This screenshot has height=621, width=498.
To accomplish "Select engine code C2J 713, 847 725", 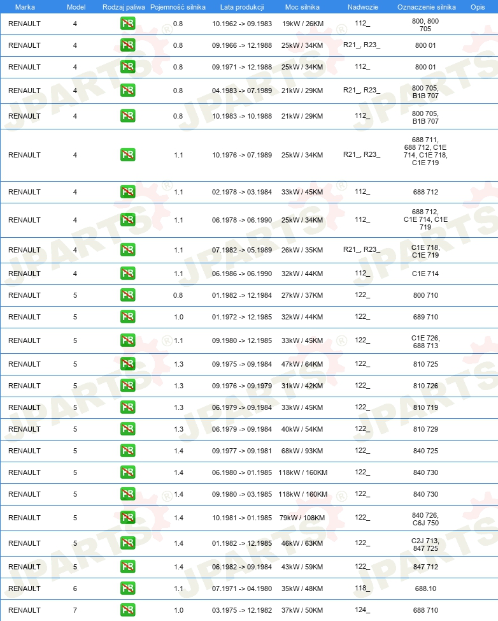I will [425, 544].
